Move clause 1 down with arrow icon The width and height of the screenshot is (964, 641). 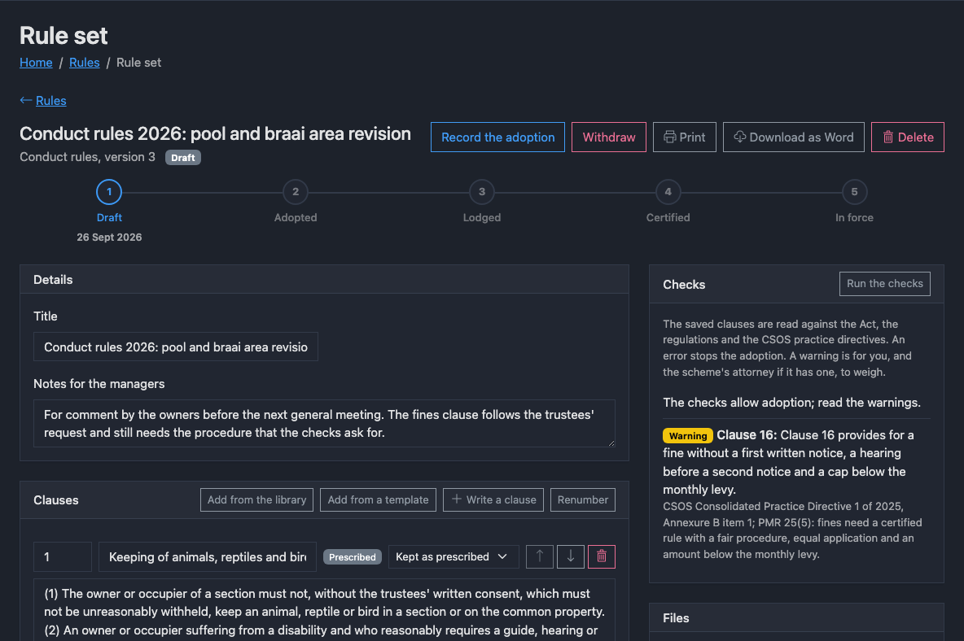[571, 556]
